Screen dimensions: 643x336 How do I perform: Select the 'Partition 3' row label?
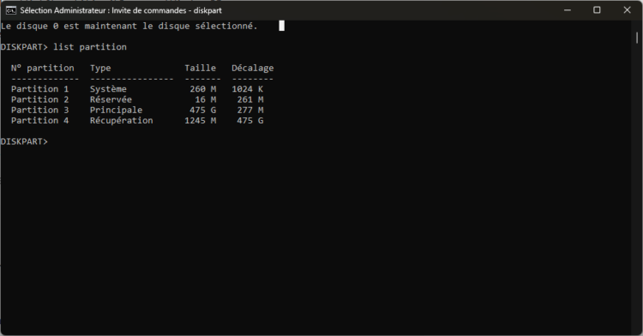39,110
